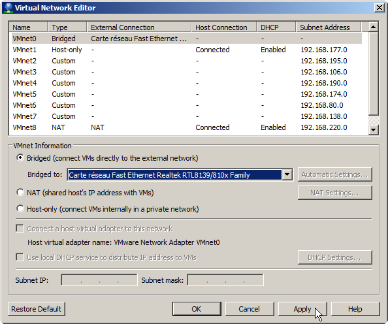Close the Virtual Network Editor window
Image resolution: width=388 pixels, height=324 pixels.
tap(379, 8)
